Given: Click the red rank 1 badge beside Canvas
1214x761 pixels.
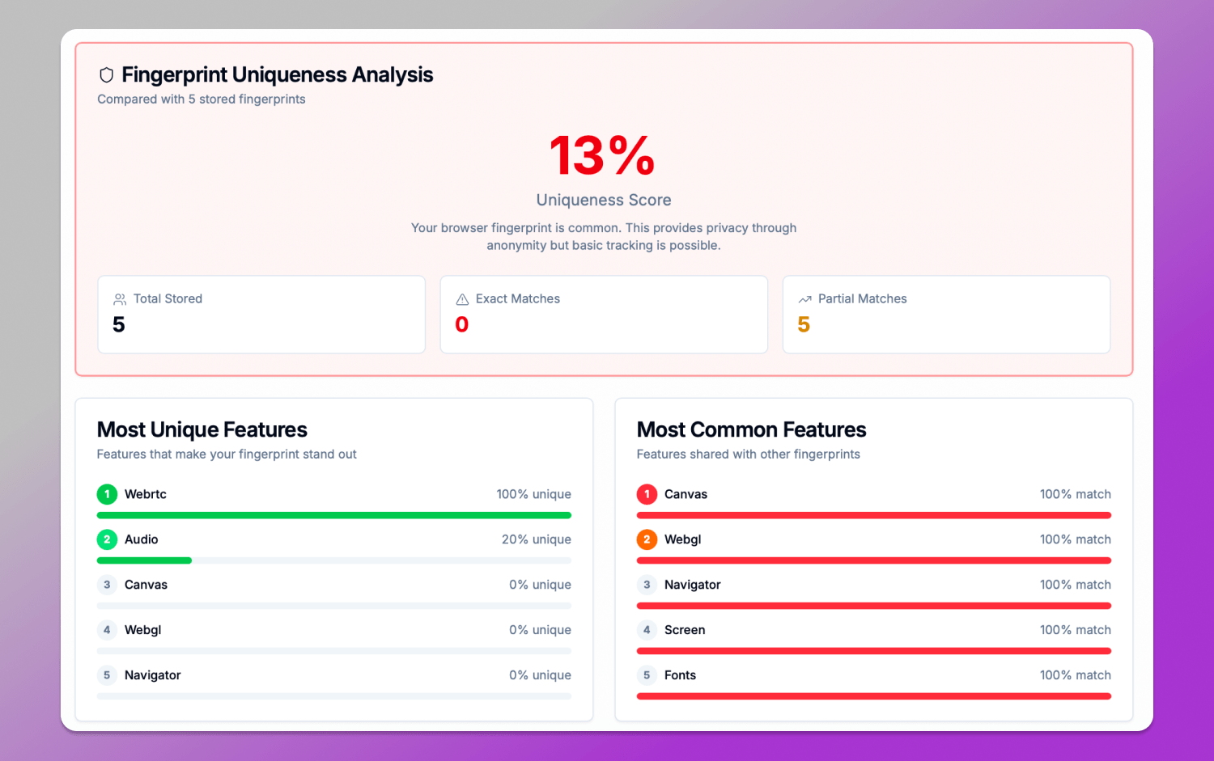Looking at the screenshot, I should pos(647,494).
